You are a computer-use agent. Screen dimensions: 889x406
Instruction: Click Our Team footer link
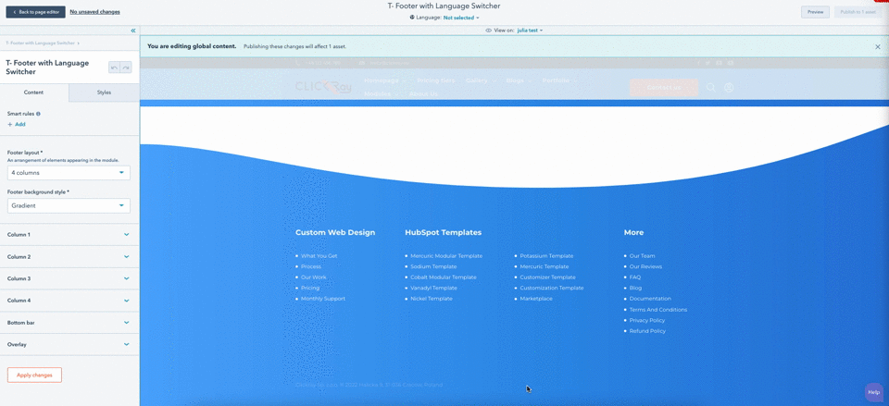[643, 256]
